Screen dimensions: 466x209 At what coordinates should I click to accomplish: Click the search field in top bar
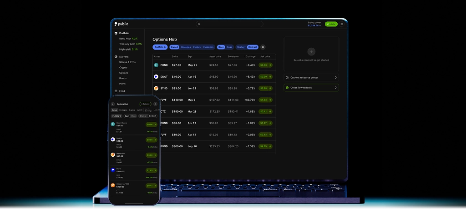(x=230, y=24)
